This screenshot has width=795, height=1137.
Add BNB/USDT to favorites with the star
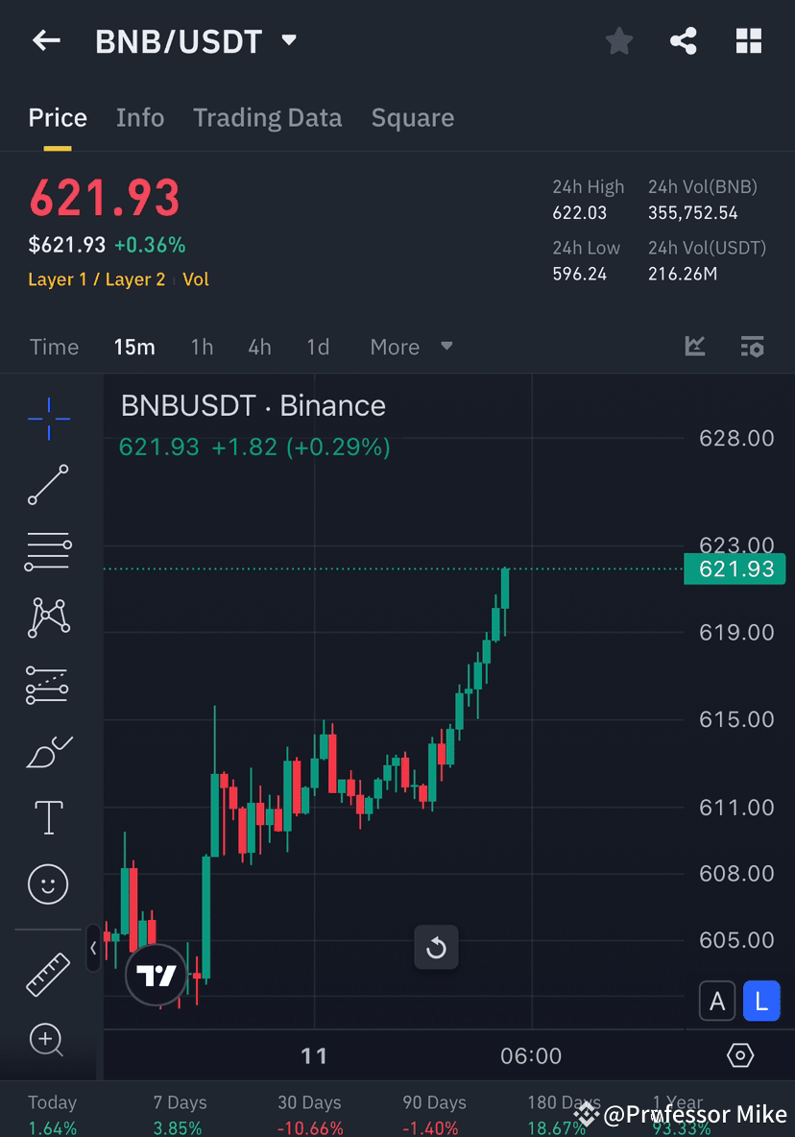coord(618,40)
